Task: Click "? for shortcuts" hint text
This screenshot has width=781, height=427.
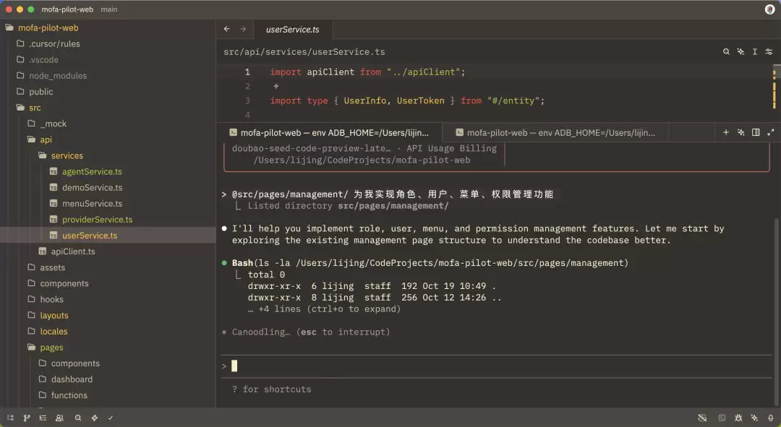Action: pos(271,389)
